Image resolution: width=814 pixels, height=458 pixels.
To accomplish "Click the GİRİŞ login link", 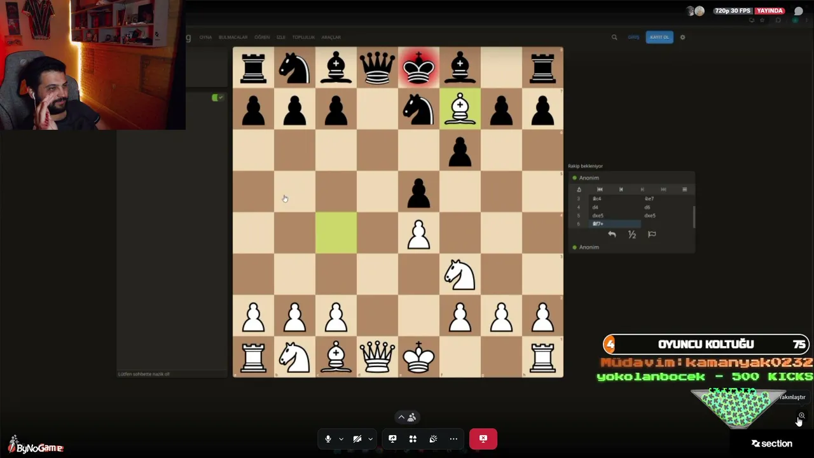I will click(633, 37).
